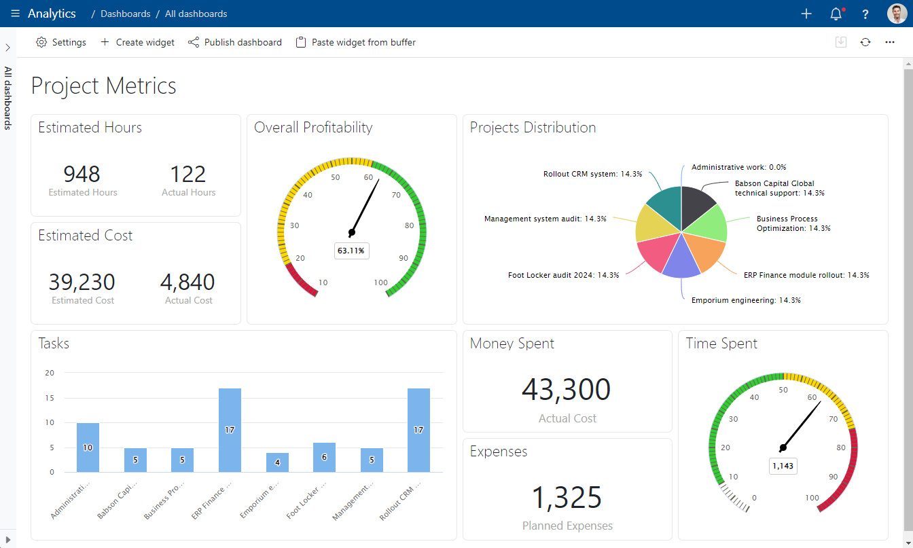Click the Management tasks bar
Screen dimensions: 913x548
click(x=372, y=460)
